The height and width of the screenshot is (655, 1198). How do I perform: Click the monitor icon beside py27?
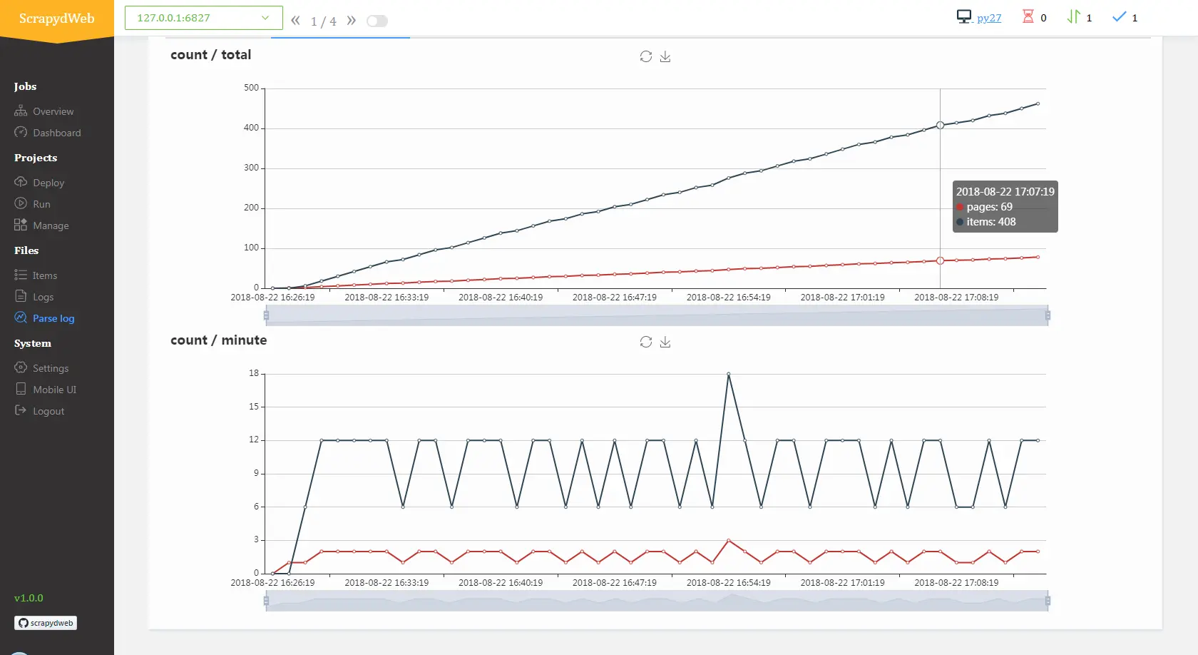coord(964,17)
